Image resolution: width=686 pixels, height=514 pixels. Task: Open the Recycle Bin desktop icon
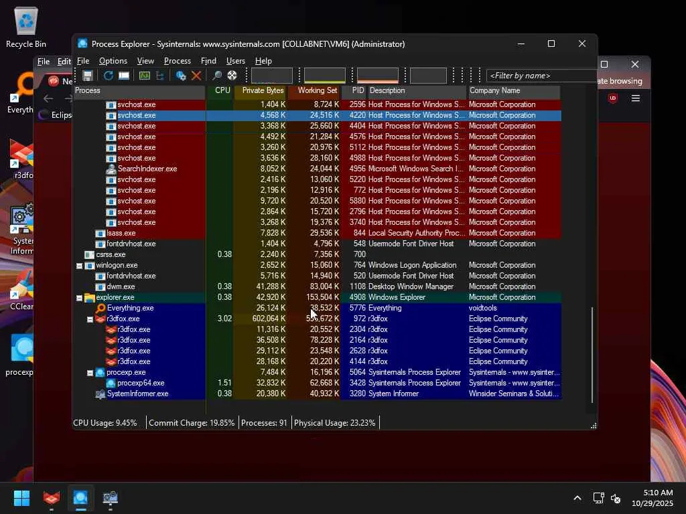coord(26,27)
